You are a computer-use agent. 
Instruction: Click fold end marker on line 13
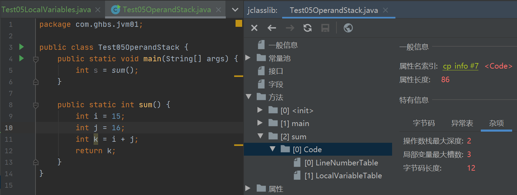click(35, 162)
